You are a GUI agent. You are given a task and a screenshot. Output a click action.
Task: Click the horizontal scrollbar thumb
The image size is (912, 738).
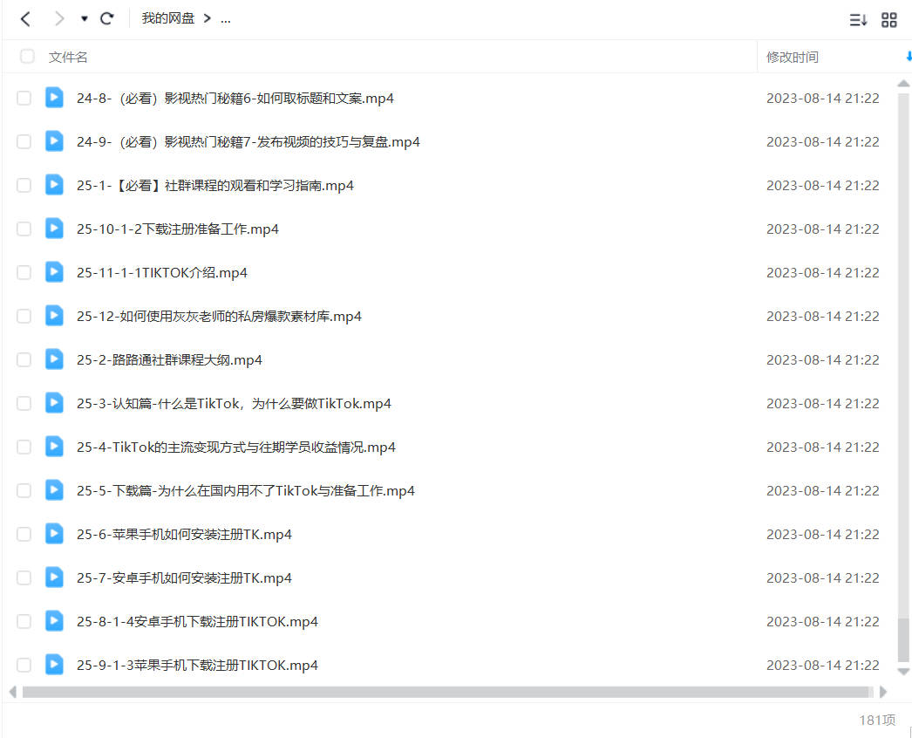(x=446, y=692)
